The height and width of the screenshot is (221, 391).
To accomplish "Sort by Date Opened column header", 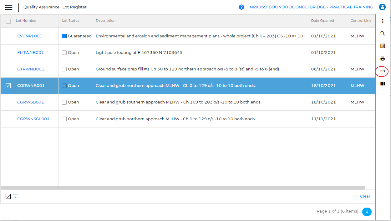I will click(x=322, y=21).
